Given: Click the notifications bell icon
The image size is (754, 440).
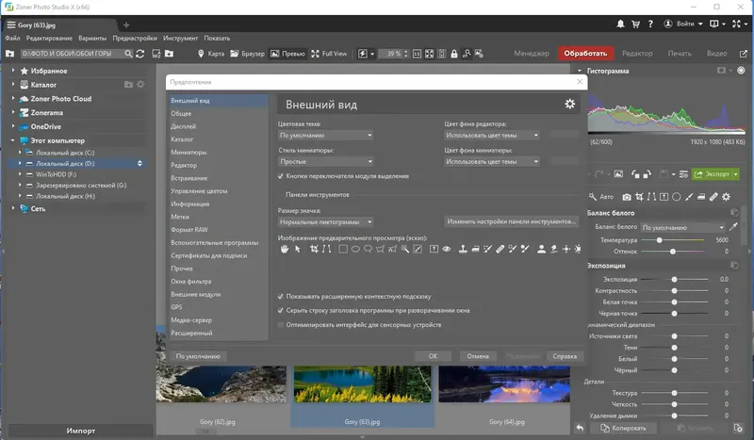Looking at the screenshot, I should tap(620, 22).
